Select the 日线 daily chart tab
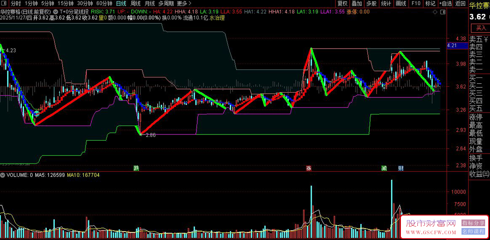 121,4
